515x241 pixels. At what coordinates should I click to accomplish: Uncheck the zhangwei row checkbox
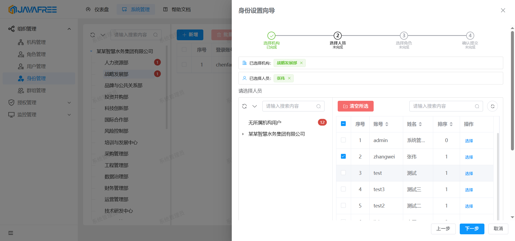[343, 156]
